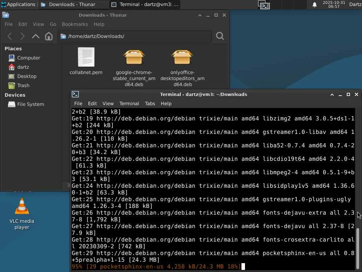Click the Get:19 libzimg2 line

tap(213, 122)
